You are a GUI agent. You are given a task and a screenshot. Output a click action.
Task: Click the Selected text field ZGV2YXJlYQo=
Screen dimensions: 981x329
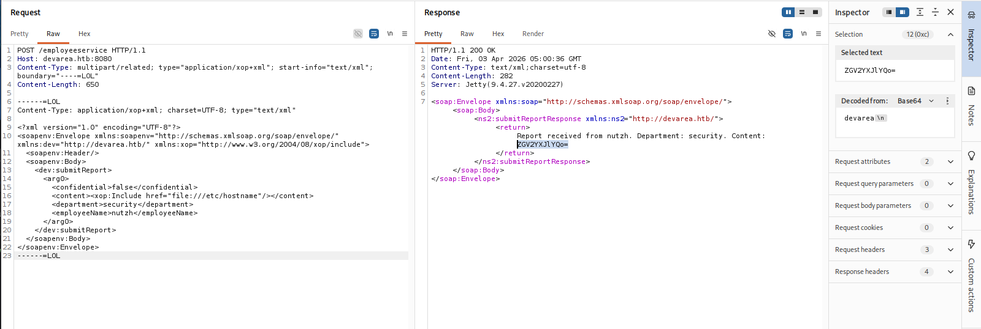click(895, 70)
